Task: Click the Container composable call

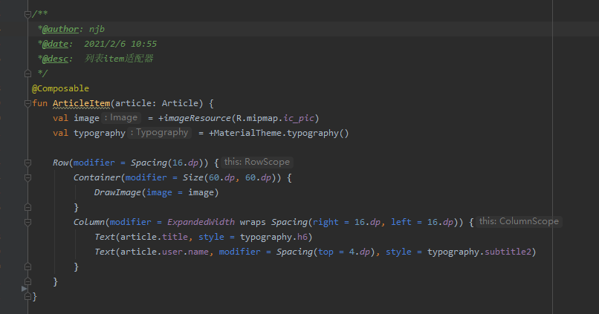Action: click(97, 178)
